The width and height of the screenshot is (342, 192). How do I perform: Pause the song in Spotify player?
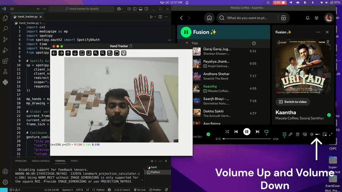[247, 132]
